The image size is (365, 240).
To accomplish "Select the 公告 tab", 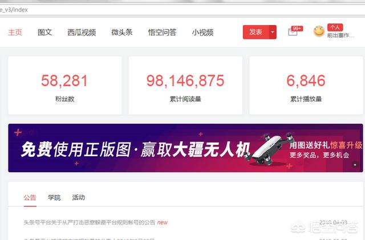I will tap(30, 198).
